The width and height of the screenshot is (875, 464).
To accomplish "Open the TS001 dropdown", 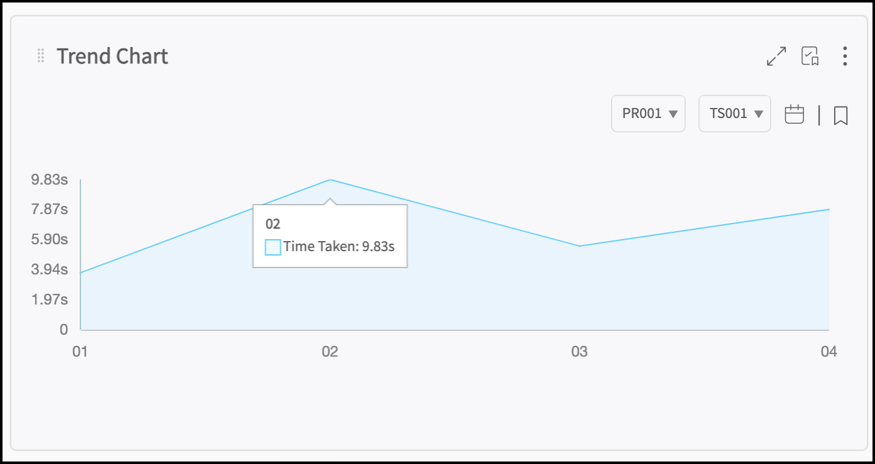I will (735, 114).
